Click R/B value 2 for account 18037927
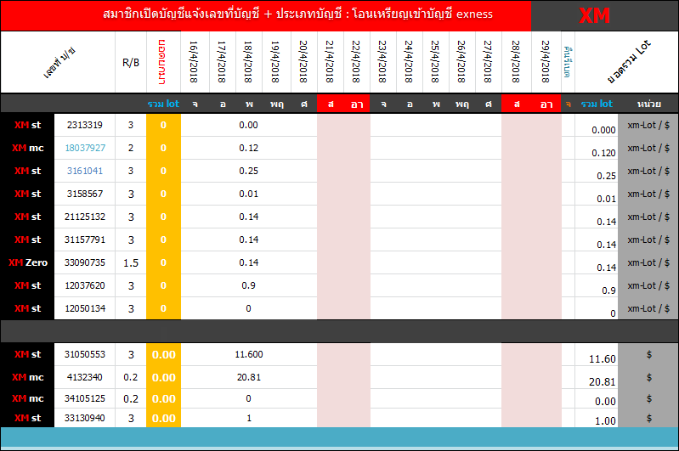 (131, 148)
